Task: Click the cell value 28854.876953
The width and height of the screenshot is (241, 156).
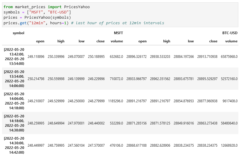Action: point(184,101)
